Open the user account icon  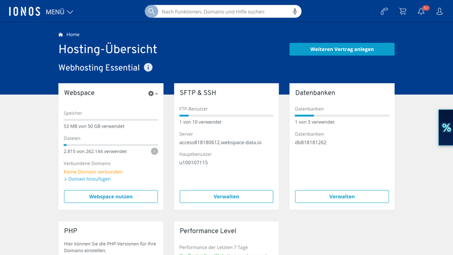click(439, 11)
